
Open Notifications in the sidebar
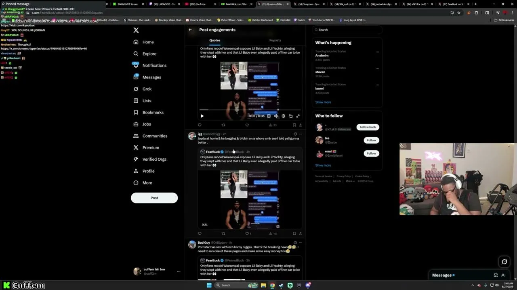pos(149,65)
